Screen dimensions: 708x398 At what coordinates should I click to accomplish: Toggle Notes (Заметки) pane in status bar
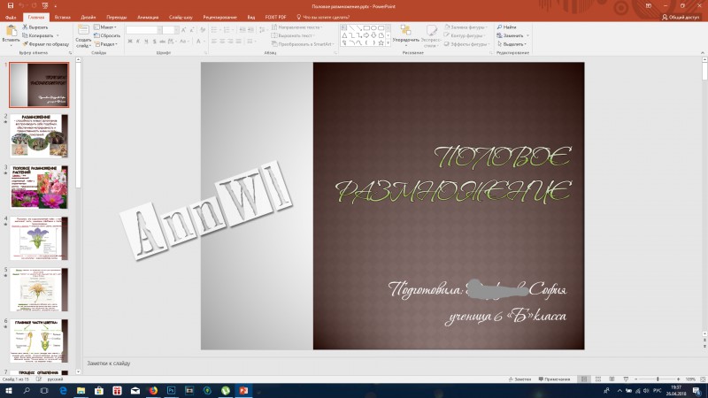pyautogui.click(x=519, y=379)
